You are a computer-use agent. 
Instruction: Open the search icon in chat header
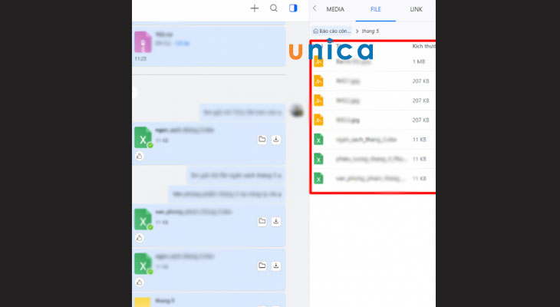coord(274,8)
